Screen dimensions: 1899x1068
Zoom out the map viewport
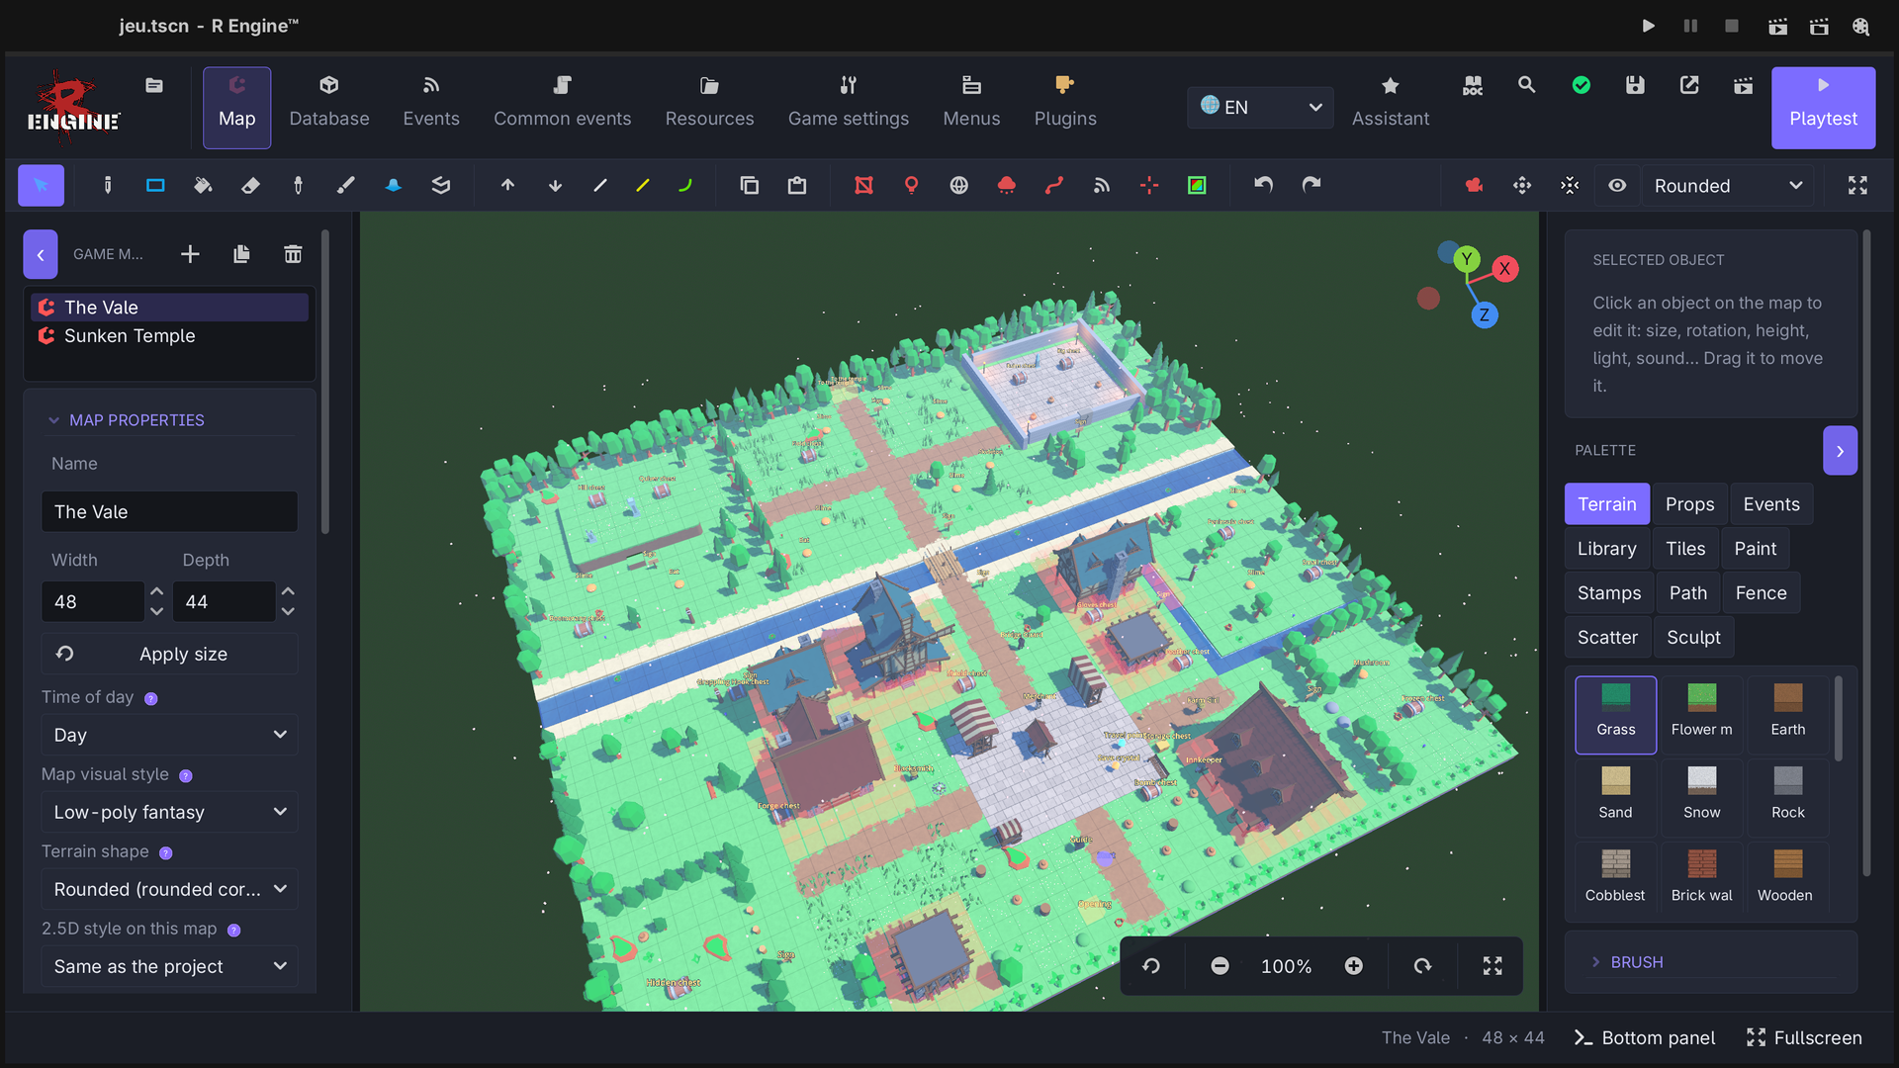[1221, 966]
